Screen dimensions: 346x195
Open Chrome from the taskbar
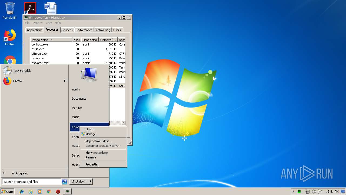[x=49, y=191]
